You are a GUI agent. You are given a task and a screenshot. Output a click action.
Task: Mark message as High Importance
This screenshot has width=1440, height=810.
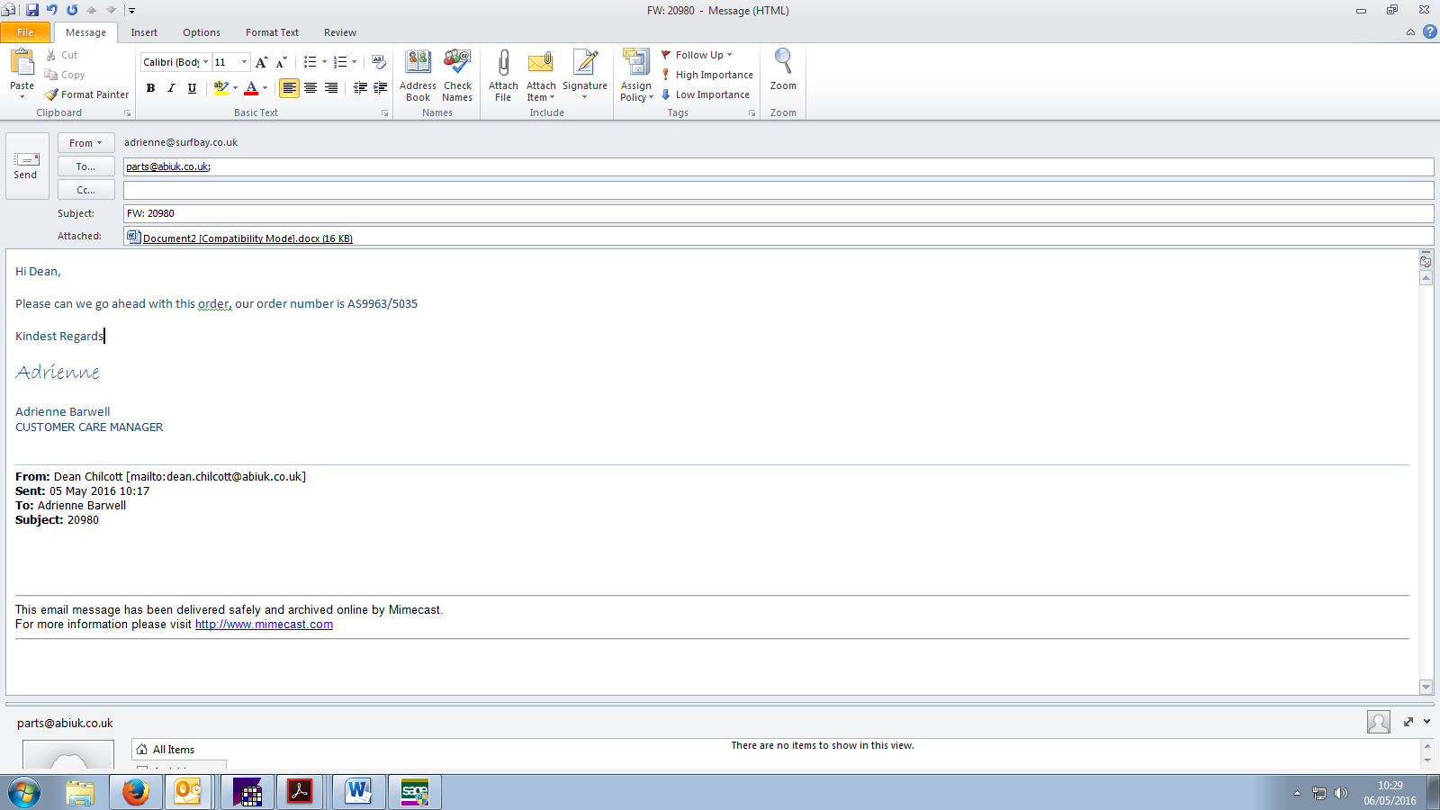point(707,75)
